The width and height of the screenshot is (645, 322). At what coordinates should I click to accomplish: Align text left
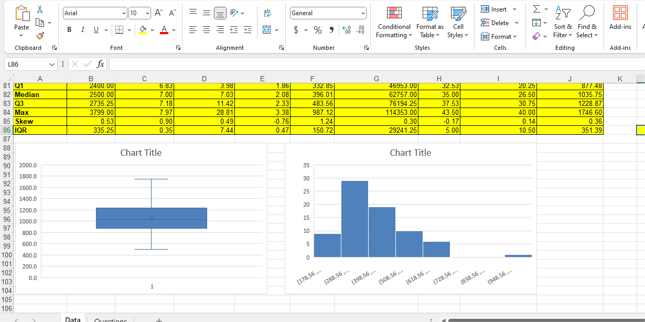(x=193, y=30)
